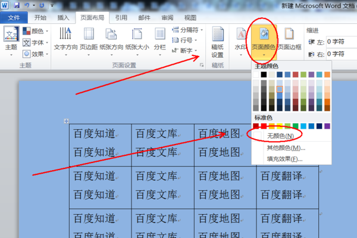Pick the white theme color swatch

pos(256,74)
